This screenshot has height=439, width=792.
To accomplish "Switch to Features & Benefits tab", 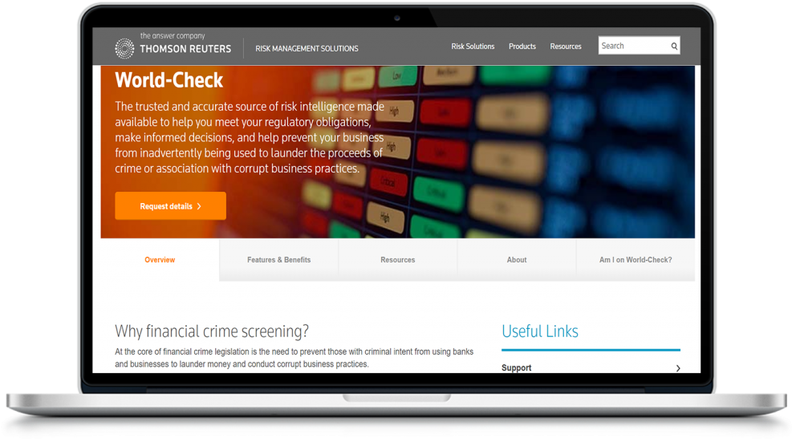I will (x=278, y=260).
